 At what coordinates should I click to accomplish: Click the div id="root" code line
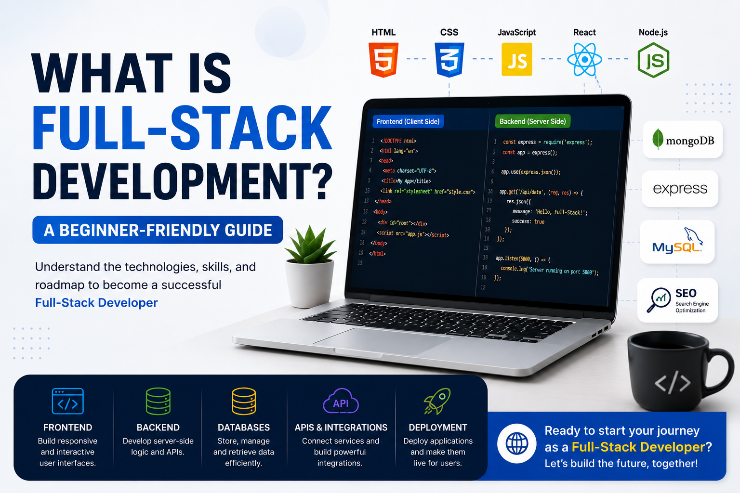click(402, 223)
